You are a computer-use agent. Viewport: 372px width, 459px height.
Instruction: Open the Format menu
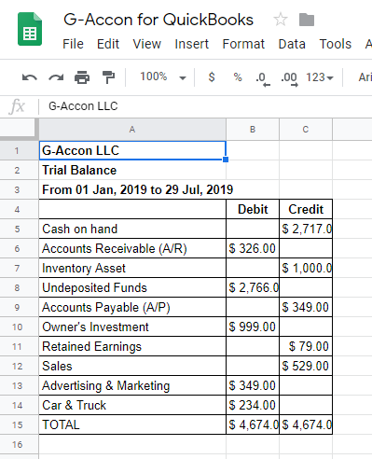click(x=243, y=44)
